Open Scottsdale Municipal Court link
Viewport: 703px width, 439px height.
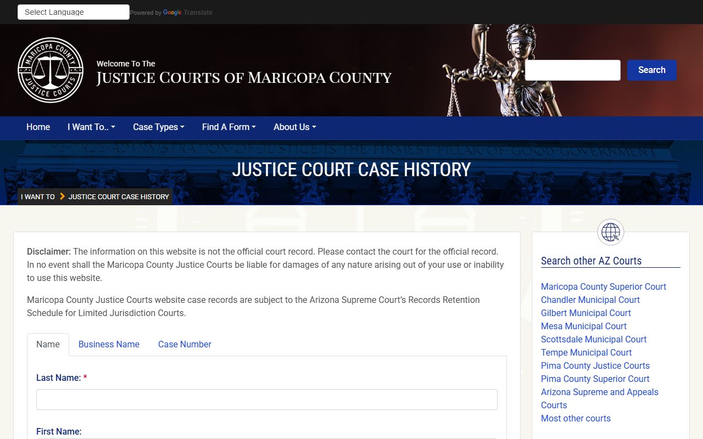click(594, 339)
